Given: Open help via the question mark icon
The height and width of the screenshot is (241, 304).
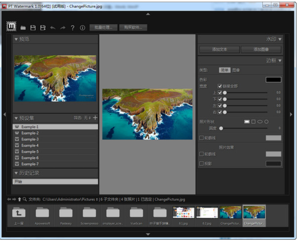Looking at the screenshot, I should pyautogui.click(x=73, y=28).
